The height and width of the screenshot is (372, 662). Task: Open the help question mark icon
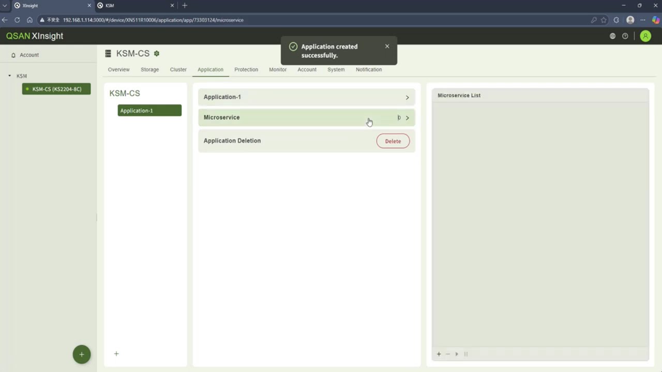point(625,36)
